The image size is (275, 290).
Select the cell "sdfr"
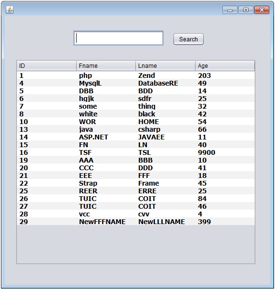point(165,99)
